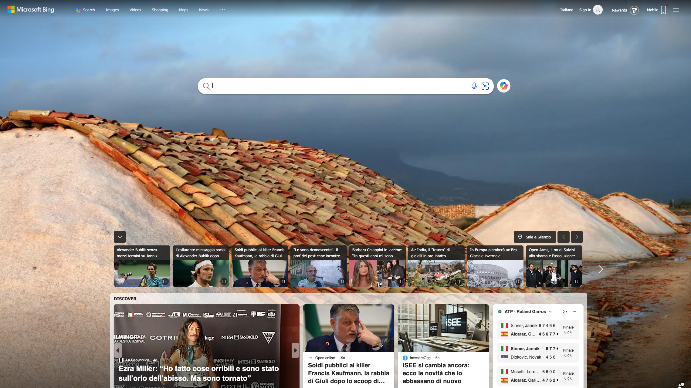Expand the more nav options ellipsis
Viewport: 691px width, 388px height.
(222, 9)
